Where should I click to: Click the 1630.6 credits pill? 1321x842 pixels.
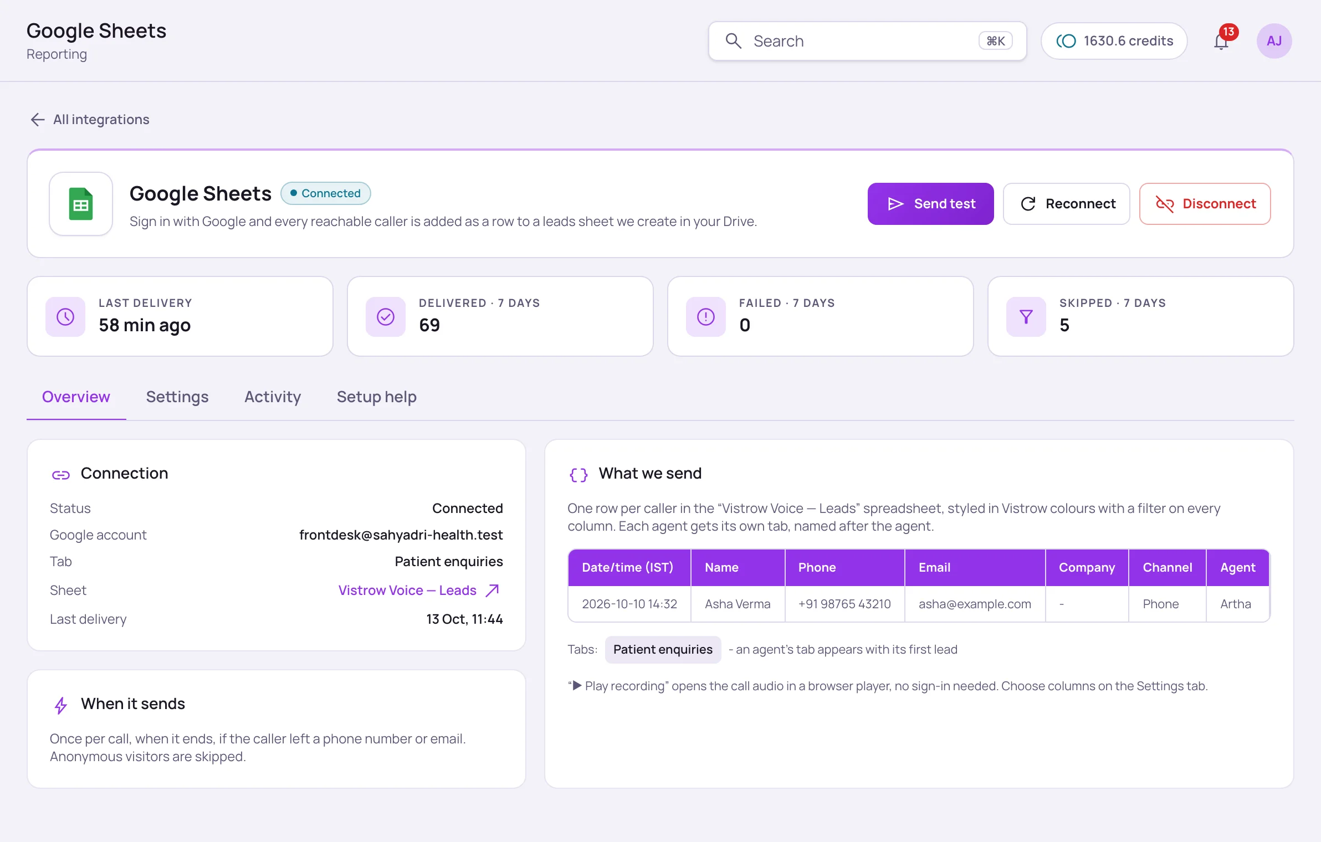pos(1114,41)
